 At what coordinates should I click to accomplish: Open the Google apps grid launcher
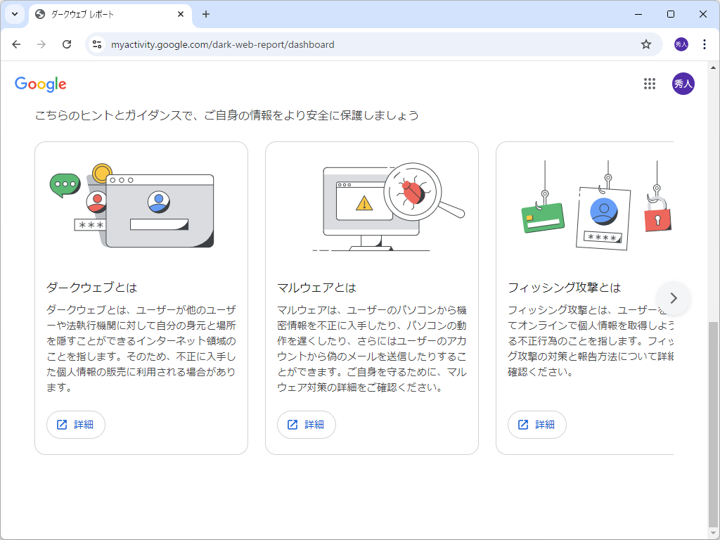tap(649, 84)
